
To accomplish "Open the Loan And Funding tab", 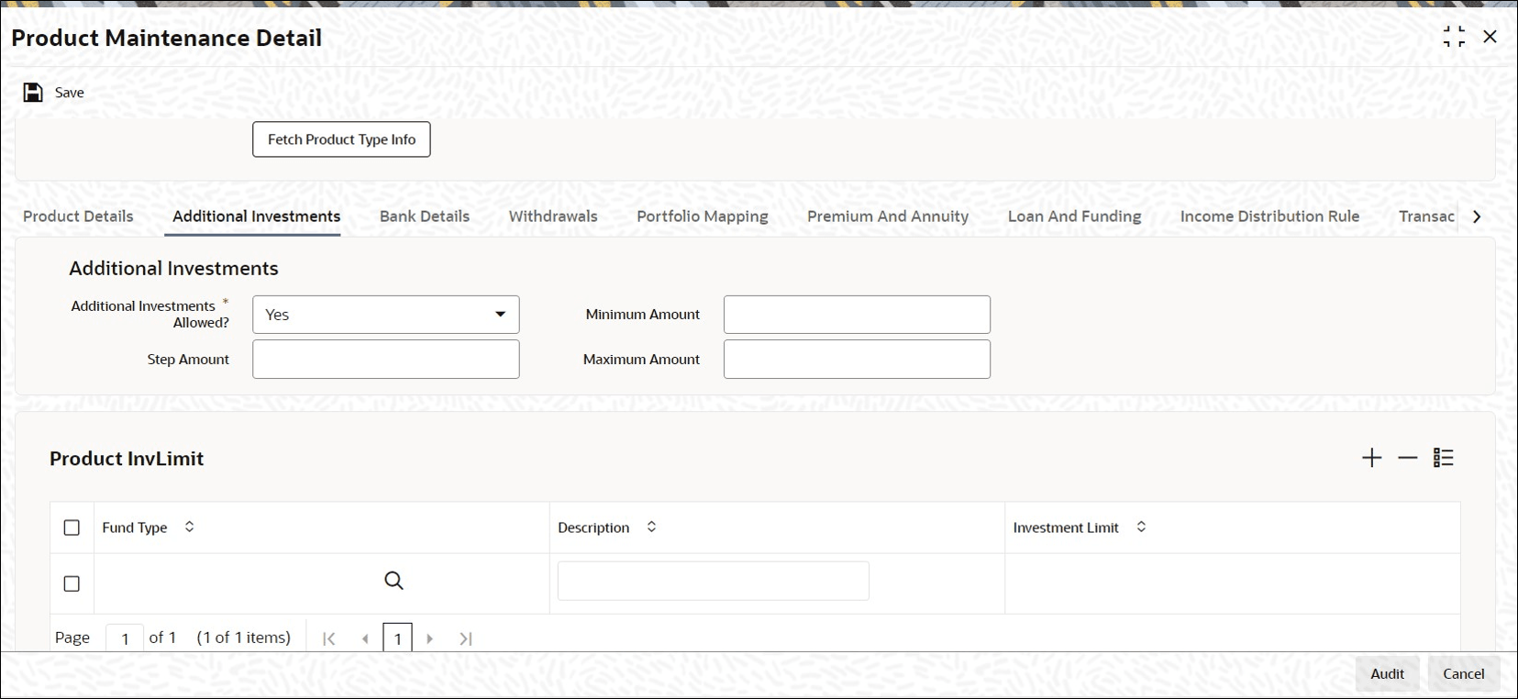I will click(x=1075, y=216).
